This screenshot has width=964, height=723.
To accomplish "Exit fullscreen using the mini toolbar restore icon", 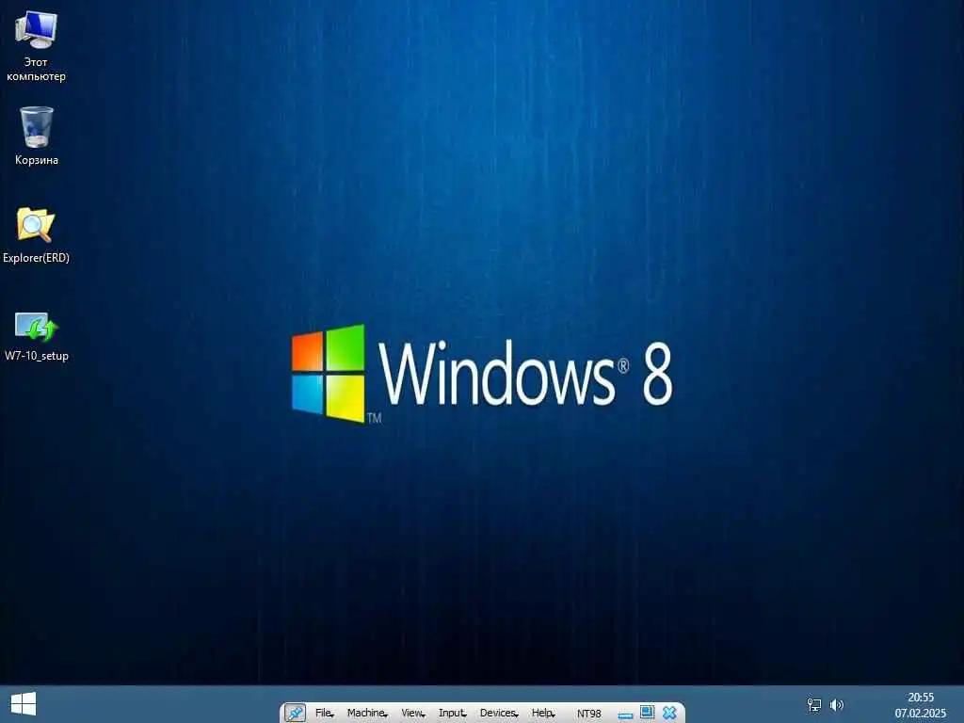I will pyautogui.click(x=647, y=713).
